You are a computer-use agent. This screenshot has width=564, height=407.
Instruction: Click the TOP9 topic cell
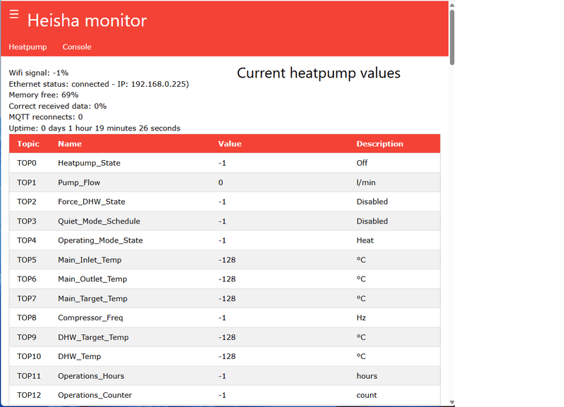click(27, 337)
